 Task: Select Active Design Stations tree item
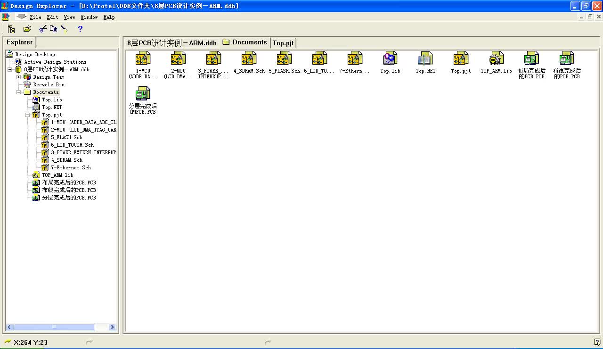click(55, 62)
